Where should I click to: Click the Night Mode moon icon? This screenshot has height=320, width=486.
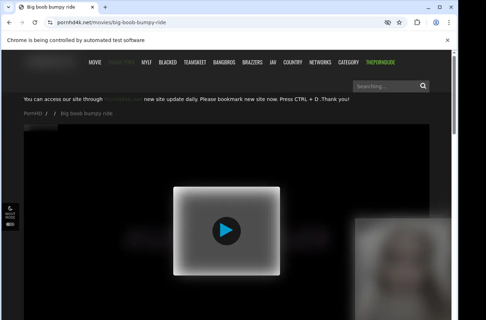(10, 208)
